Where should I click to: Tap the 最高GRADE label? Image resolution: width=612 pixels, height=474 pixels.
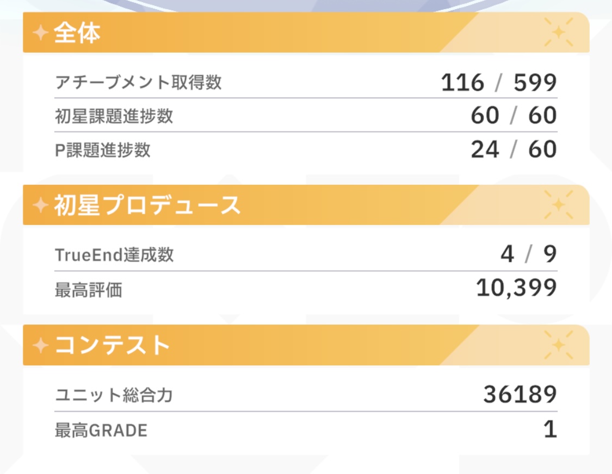[x=101, y=431]
